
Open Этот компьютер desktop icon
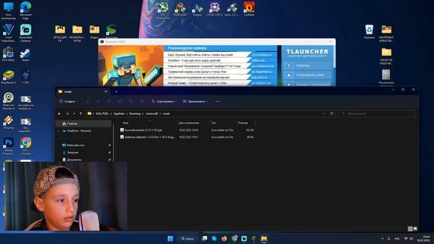8,11
